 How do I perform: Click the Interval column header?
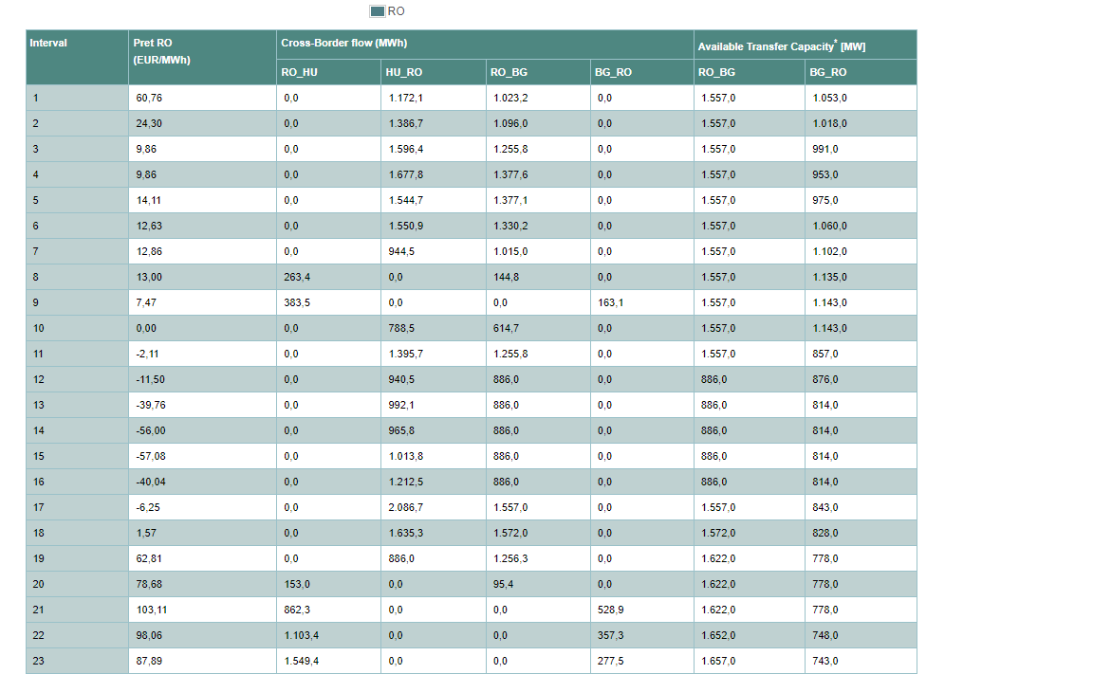[49, 44]
